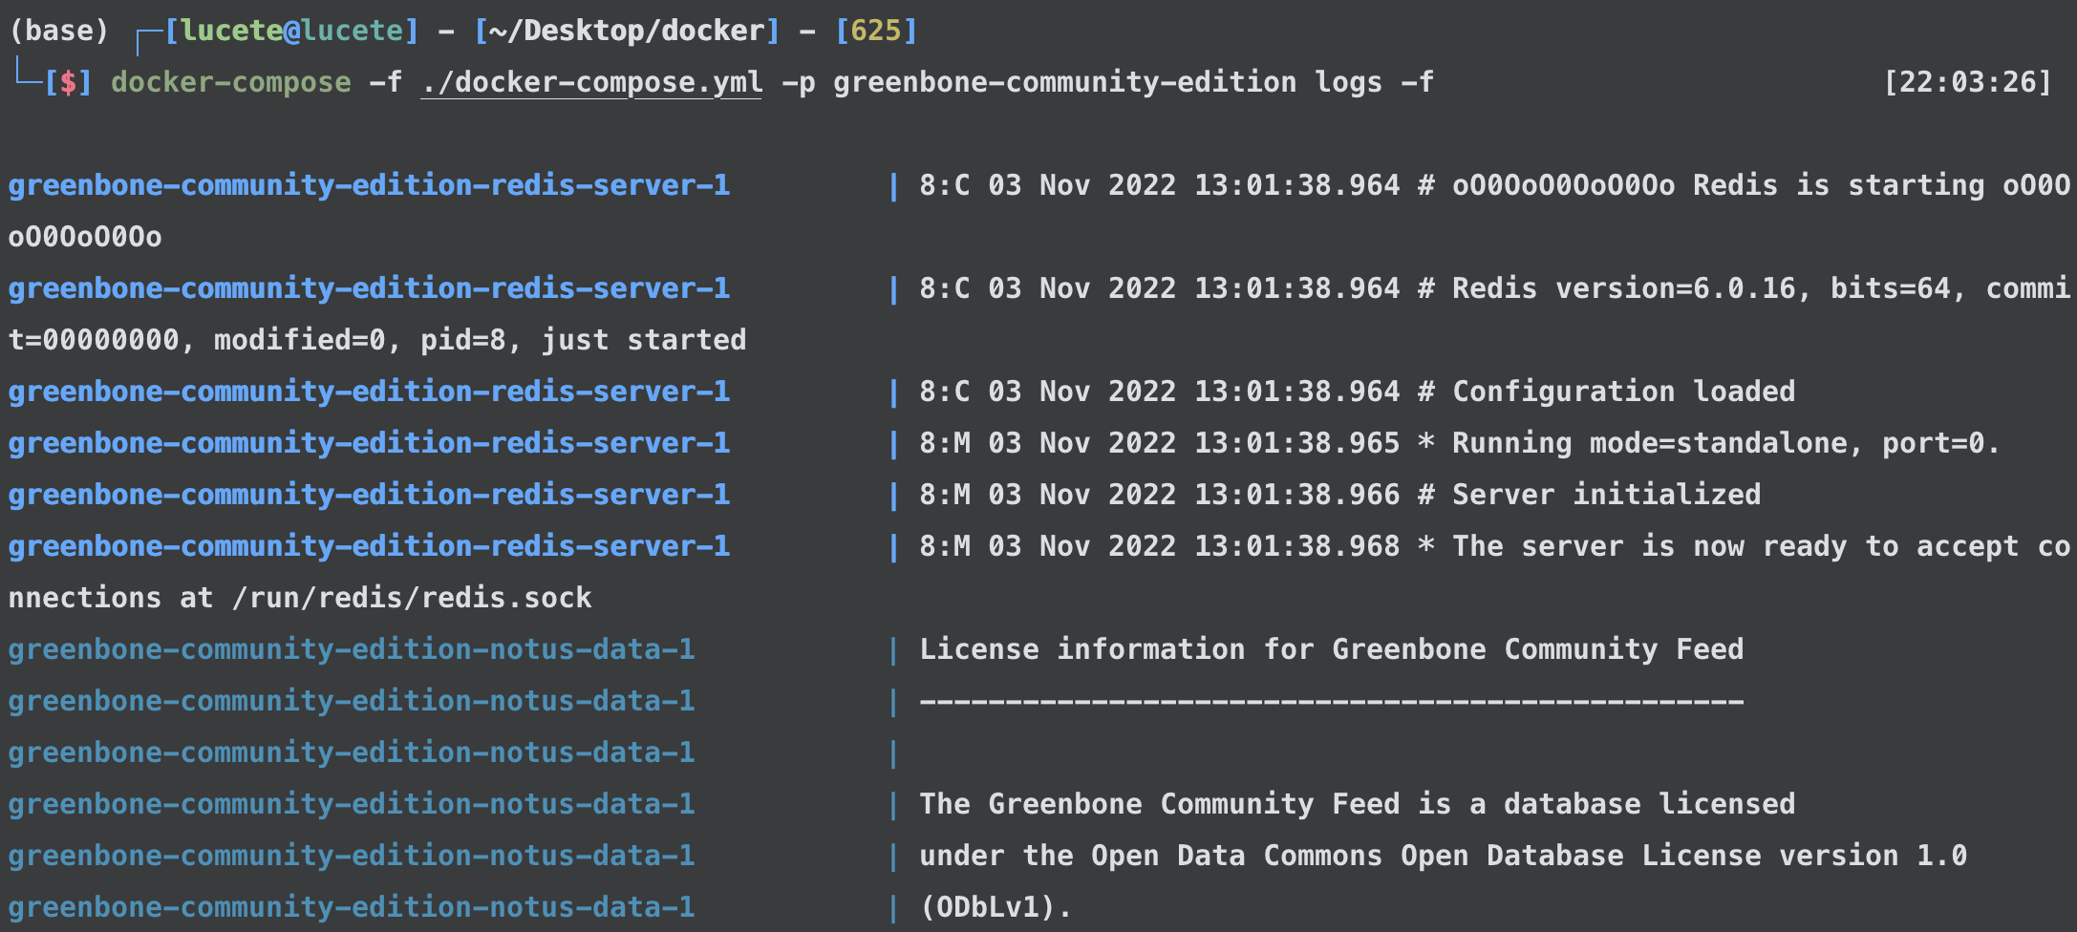The height and width of the screenshot is (932, 2077).
Task: Click the [22:03:26] timestamp
Action: (x=1967, y=82)
